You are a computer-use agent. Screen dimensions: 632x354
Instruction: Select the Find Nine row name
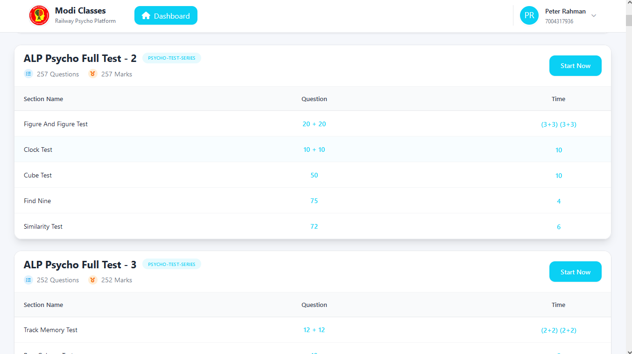pyautogui.click(x=37, y=201)
